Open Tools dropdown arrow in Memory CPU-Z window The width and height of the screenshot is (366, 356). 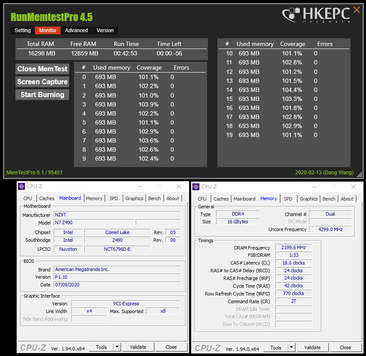(x=291, y=347)
